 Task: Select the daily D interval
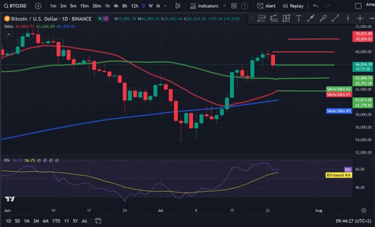pyautogui.click(x=143, y=6)
